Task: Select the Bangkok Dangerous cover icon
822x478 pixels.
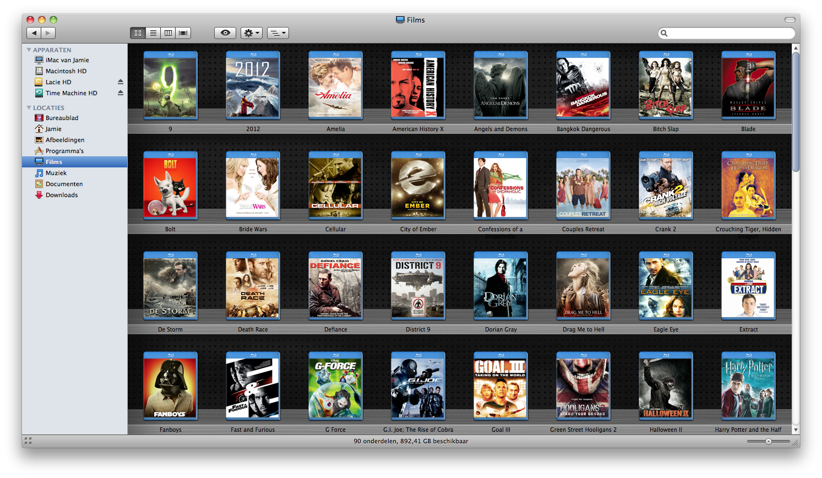Action: coord(583,85)
